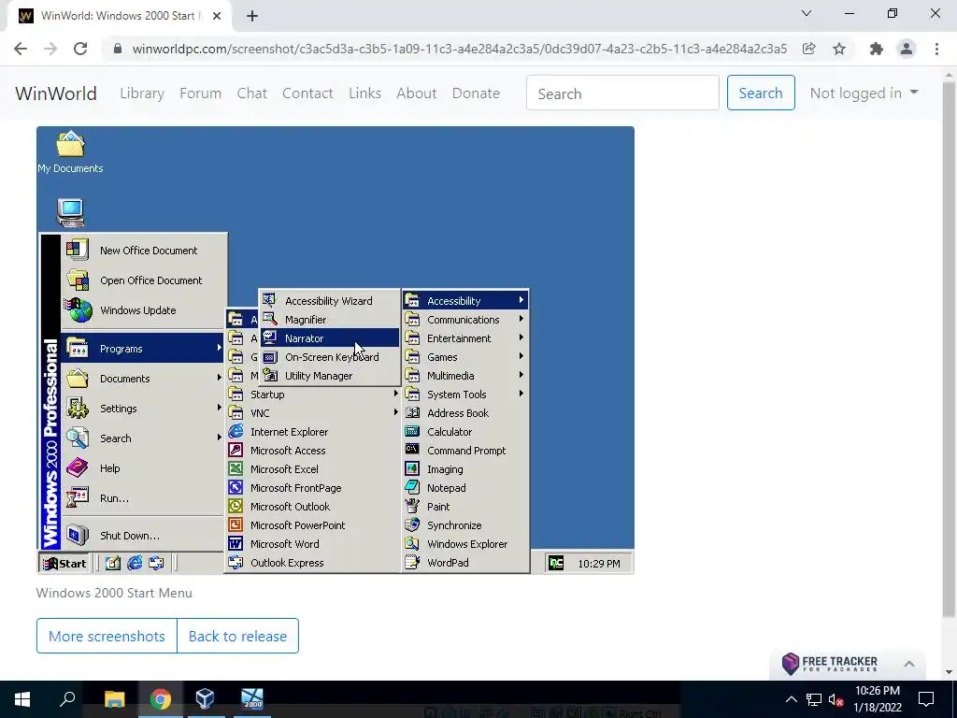Focus the WinWorld search field

tap(622, 93)
